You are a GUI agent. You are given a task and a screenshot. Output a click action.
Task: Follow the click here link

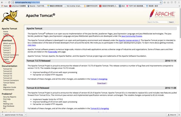32,45
